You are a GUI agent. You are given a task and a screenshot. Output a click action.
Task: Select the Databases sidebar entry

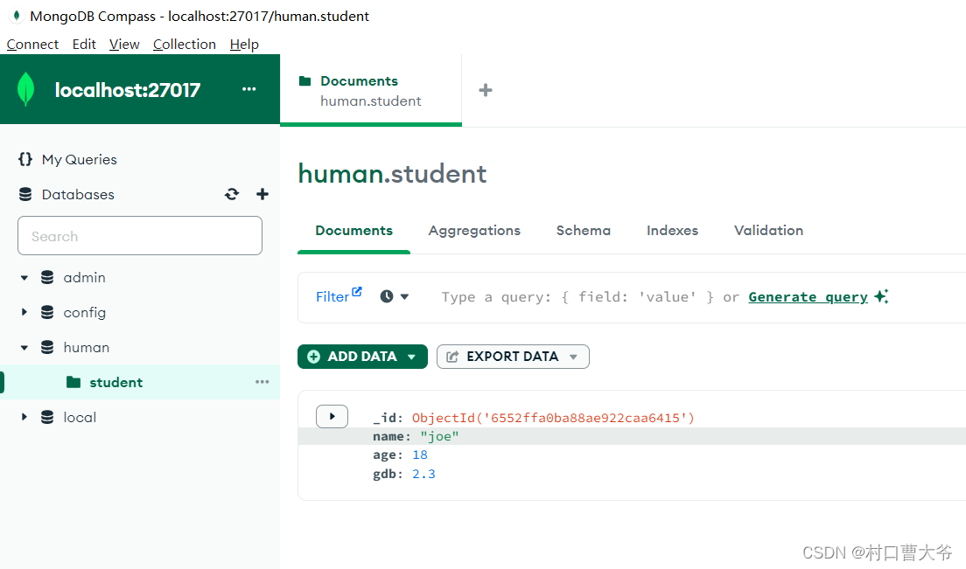[78, 194]
